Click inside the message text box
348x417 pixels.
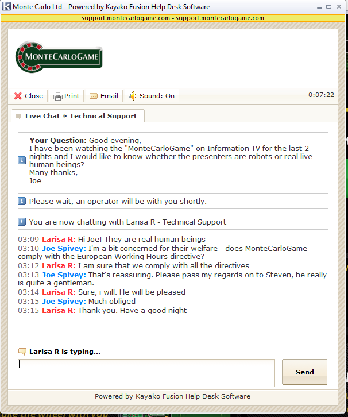coord(146,373)
